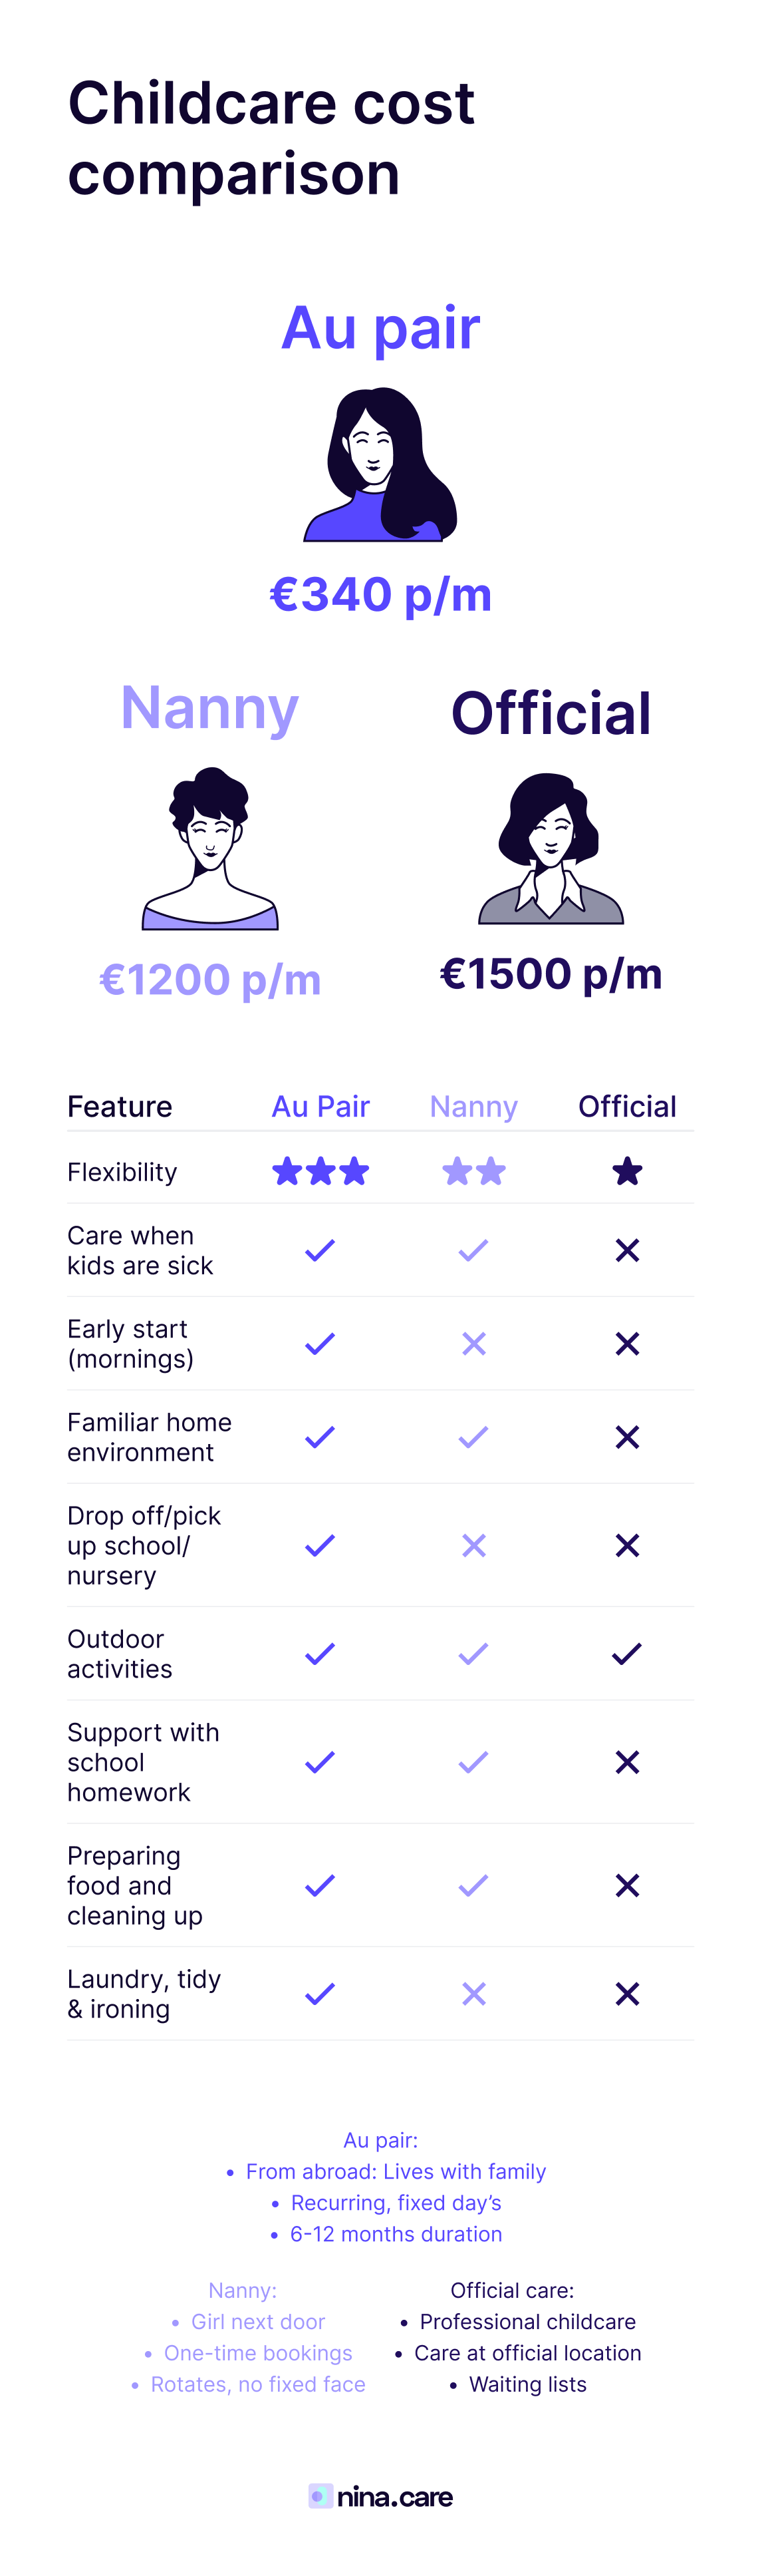Image resolution: width=762 pixels, height=2576 pixels.
Task: Click Official checkmark for Outdoor activities
Action: click(627, 1654)
